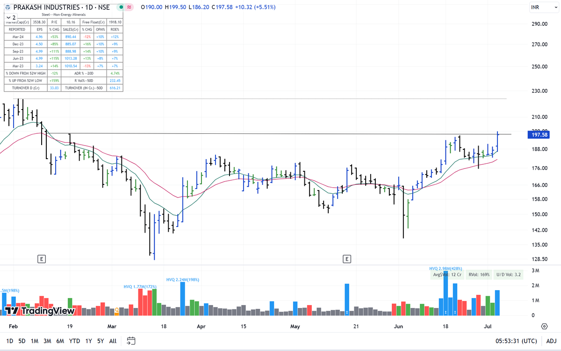This screenshot has height=351, width=561.
Task: Click the late-May earnings E marker
Action: pos(347,259)
